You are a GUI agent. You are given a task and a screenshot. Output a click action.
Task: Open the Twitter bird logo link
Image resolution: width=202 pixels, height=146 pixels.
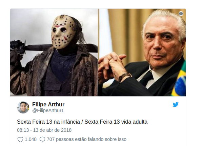pyautogui.click(x=176, y=105)
